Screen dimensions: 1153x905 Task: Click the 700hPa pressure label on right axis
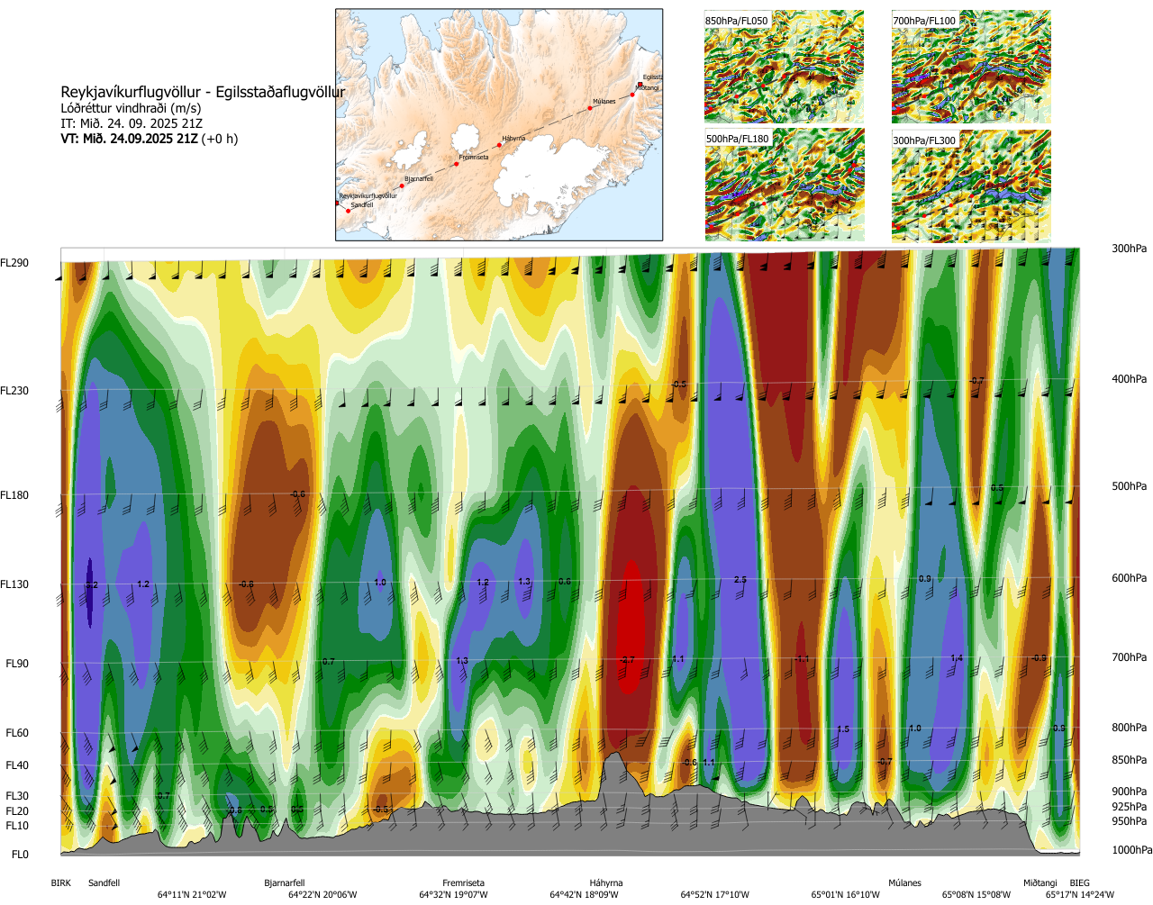(x=1130, y=657)
